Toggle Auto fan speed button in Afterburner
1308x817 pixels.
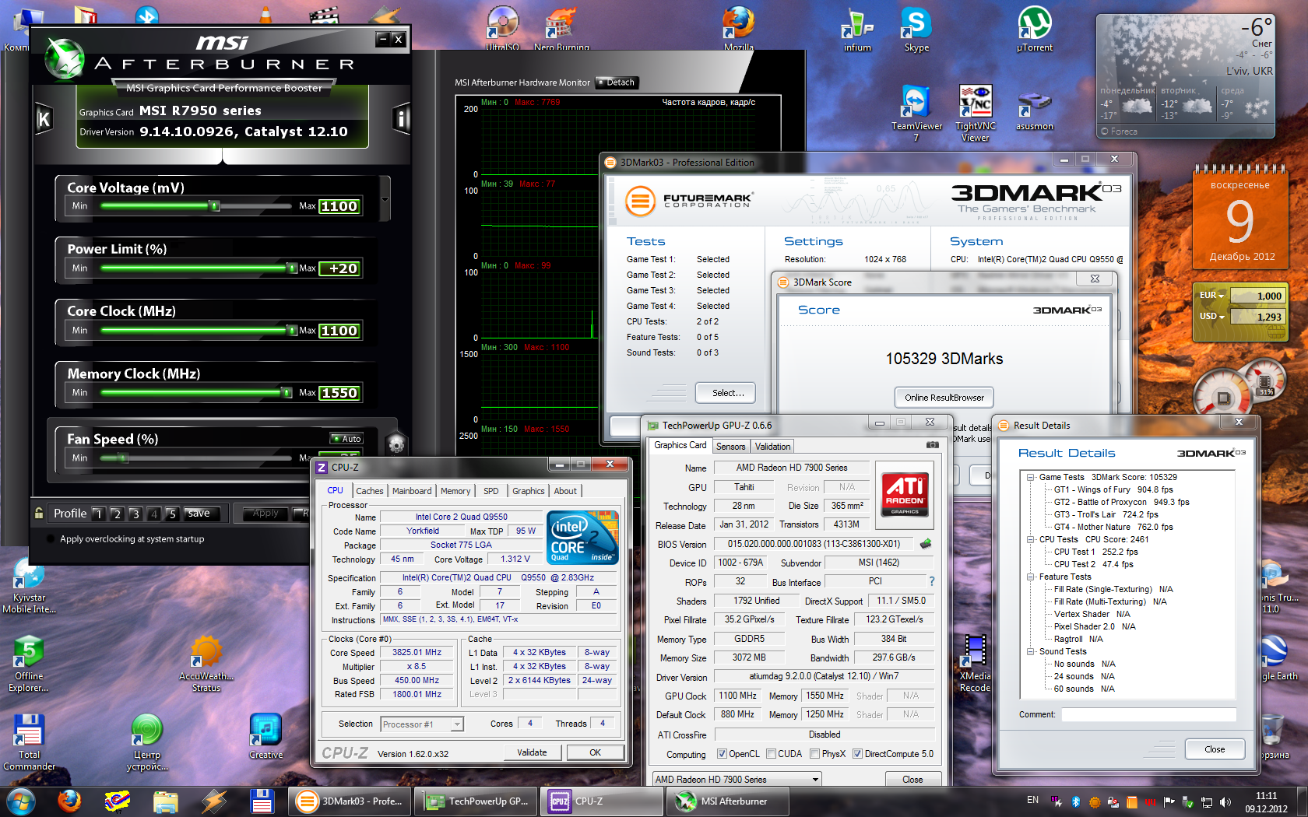pyautogui.click(x=346, y=439)
